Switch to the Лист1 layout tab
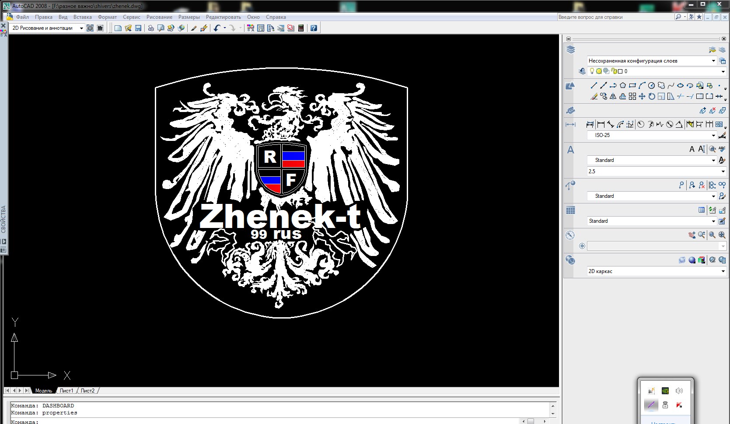Viewport: 730px width, 424px height. (66, 391)
